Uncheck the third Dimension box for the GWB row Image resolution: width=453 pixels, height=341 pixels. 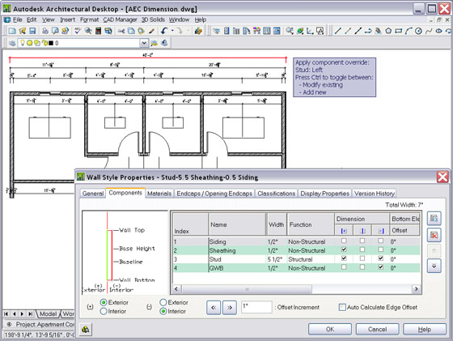tap(381, 267)
